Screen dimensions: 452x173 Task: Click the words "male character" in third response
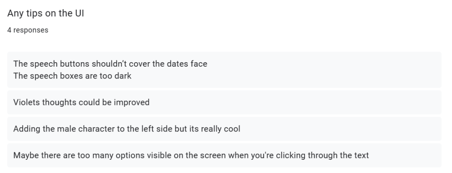(86, 129)
